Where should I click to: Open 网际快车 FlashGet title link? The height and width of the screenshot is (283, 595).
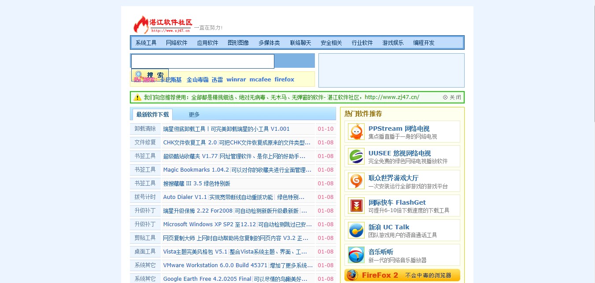397,203
